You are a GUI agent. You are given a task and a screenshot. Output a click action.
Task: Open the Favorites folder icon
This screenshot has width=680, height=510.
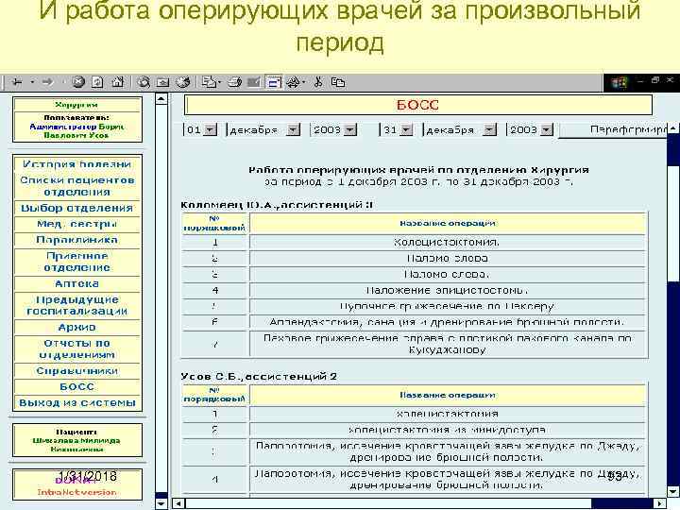point(163,82)
